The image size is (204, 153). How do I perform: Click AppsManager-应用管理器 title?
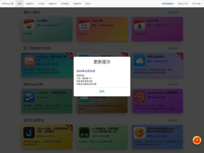162,93
